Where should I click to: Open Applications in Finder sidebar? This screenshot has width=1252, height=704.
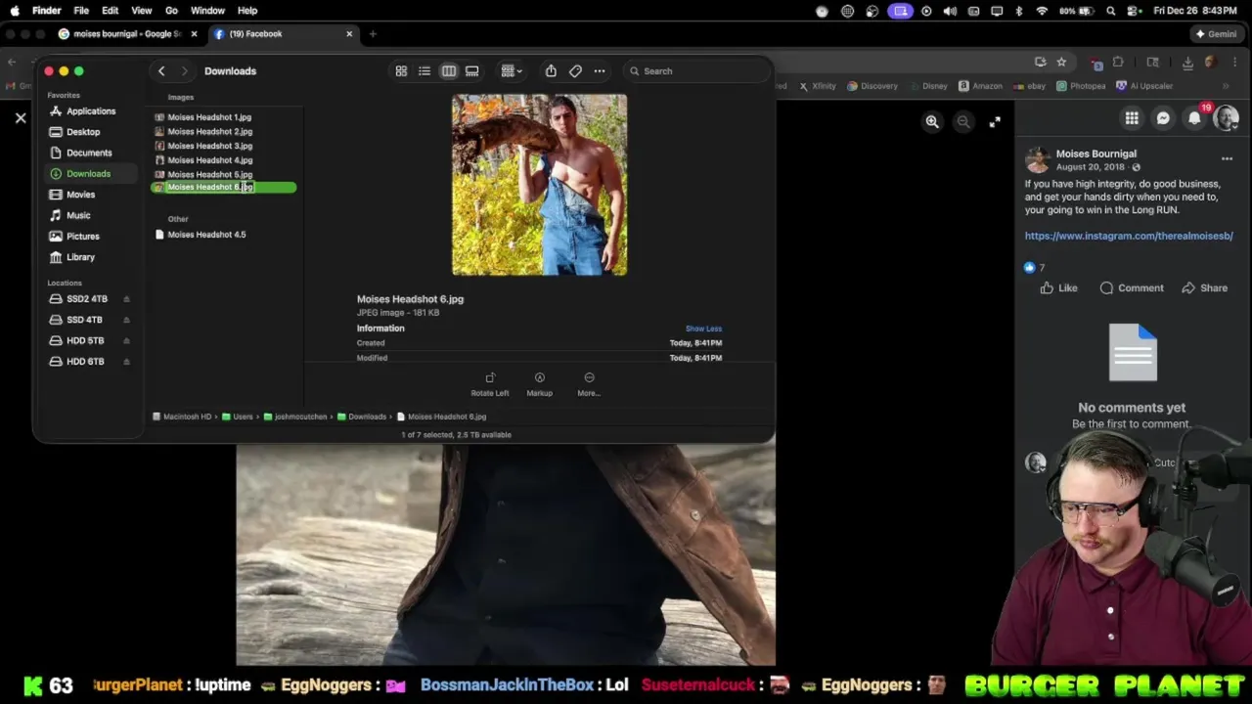90,111
